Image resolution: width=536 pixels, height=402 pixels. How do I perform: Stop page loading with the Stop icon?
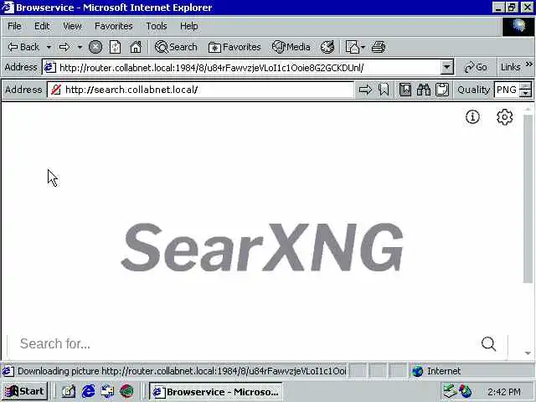(95, 47)
